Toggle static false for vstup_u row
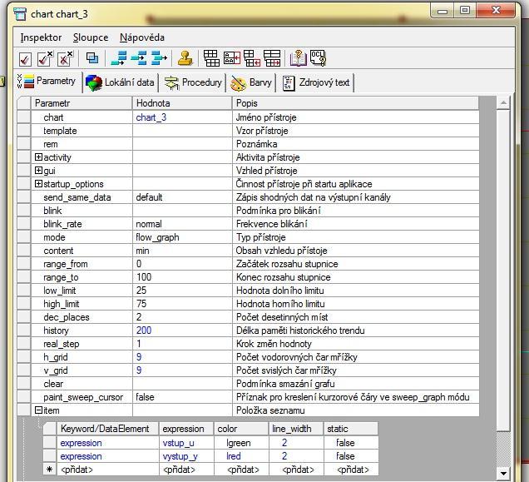 [351, 443]
